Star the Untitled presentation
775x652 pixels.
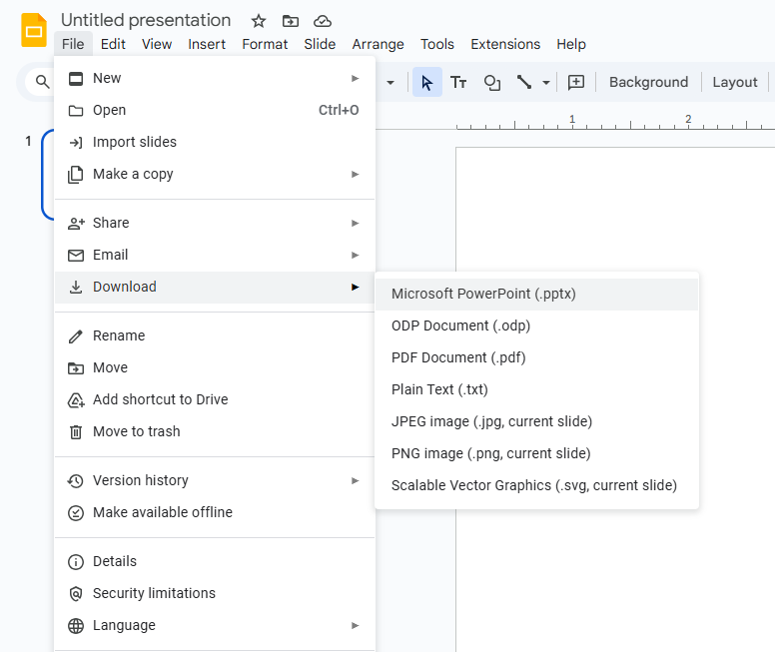click(258, 21)
